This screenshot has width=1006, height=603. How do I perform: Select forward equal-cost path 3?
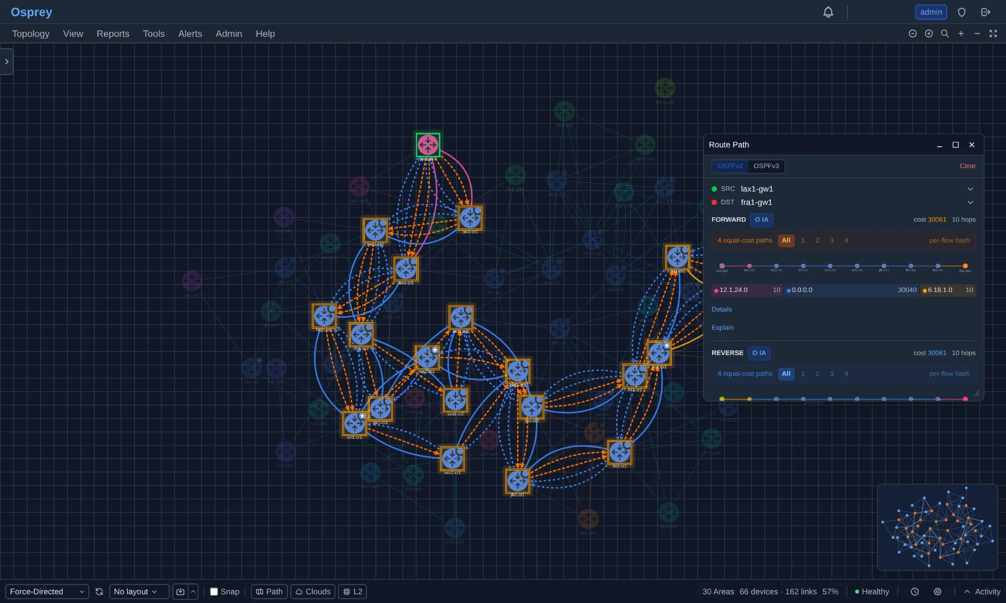(x=832, y=241)
